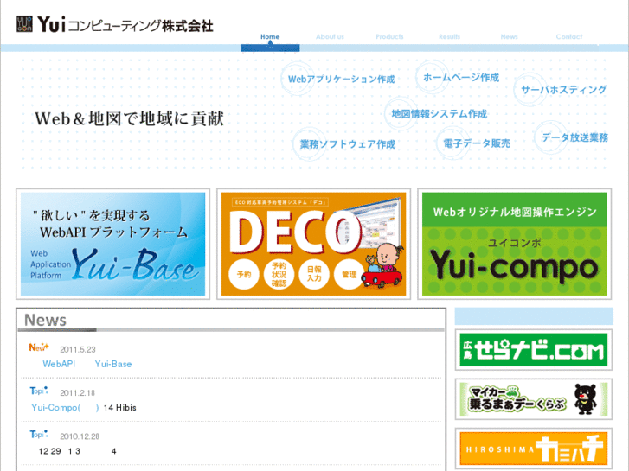Open the Home navigation tab

click(x=270, y=37)
